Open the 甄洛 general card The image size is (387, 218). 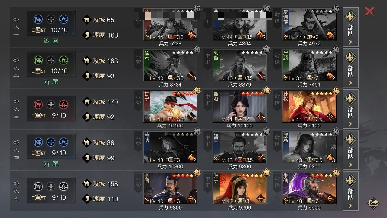tap(240, 106)
